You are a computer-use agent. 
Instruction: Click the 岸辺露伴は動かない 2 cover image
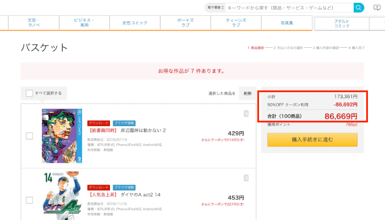[x=61, y=136]
